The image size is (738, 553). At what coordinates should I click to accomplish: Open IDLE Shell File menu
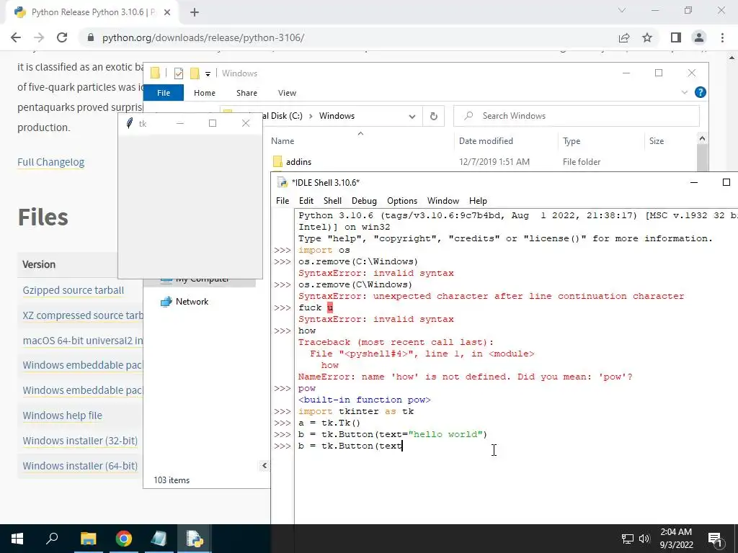(283, 201)
